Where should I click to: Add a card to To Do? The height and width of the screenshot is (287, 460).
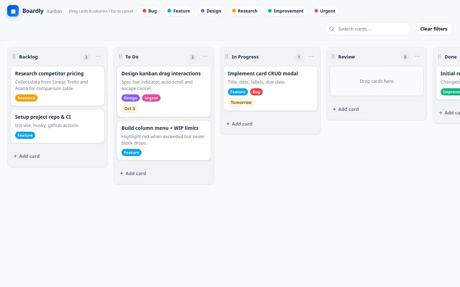133,173
